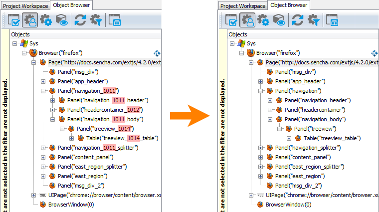Collapse Browser("firefox") node in left tree
Screen dimensions: 379x212
(24, 53)
